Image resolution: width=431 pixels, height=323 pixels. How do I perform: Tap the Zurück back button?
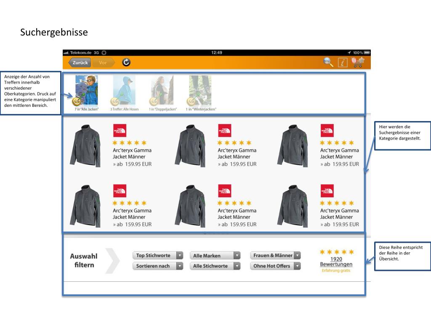79,63
